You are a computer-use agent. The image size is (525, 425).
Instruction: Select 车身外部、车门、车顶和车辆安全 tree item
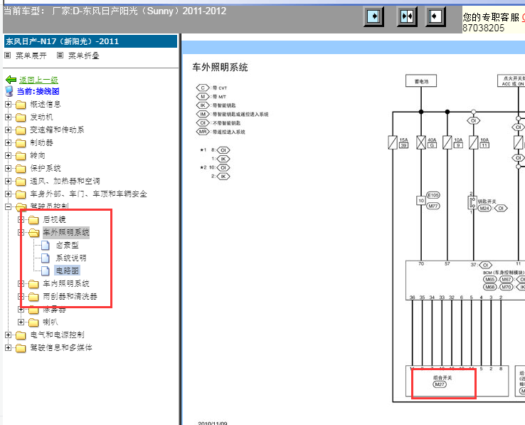point(89,194)
